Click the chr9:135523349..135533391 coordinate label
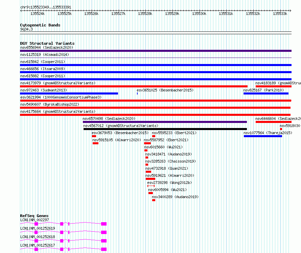This screenshot has width=301, height=253. pyautogui.click(x=46, y=7)
